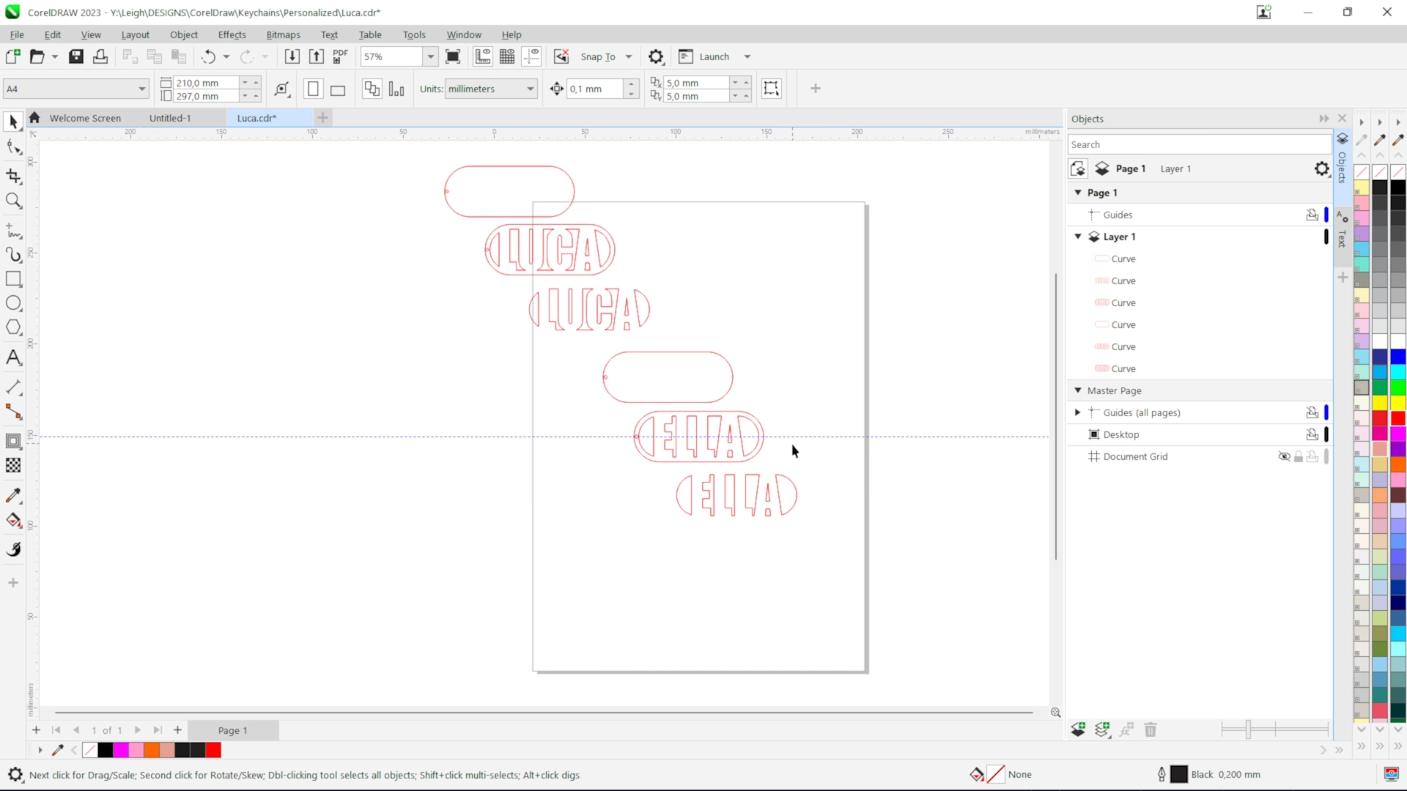Click the Page 1 tab at the bottom

[x=233, y=730]
